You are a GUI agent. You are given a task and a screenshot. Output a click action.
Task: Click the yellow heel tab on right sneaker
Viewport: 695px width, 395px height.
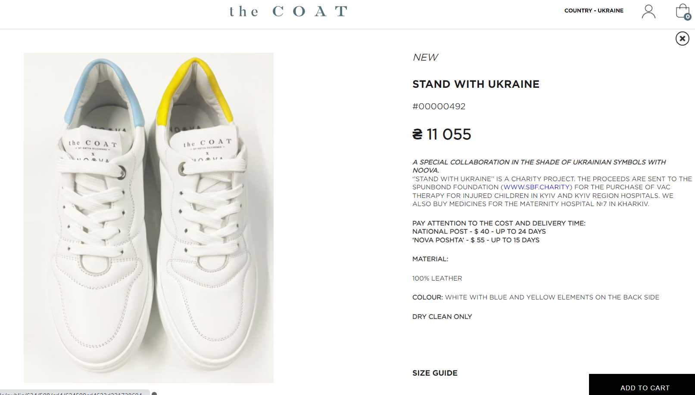point(196,88)
